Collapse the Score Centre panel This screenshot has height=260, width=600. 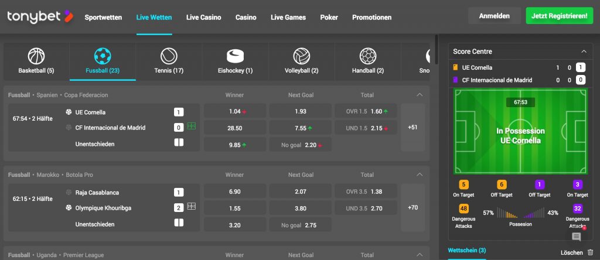coord(584,51)
